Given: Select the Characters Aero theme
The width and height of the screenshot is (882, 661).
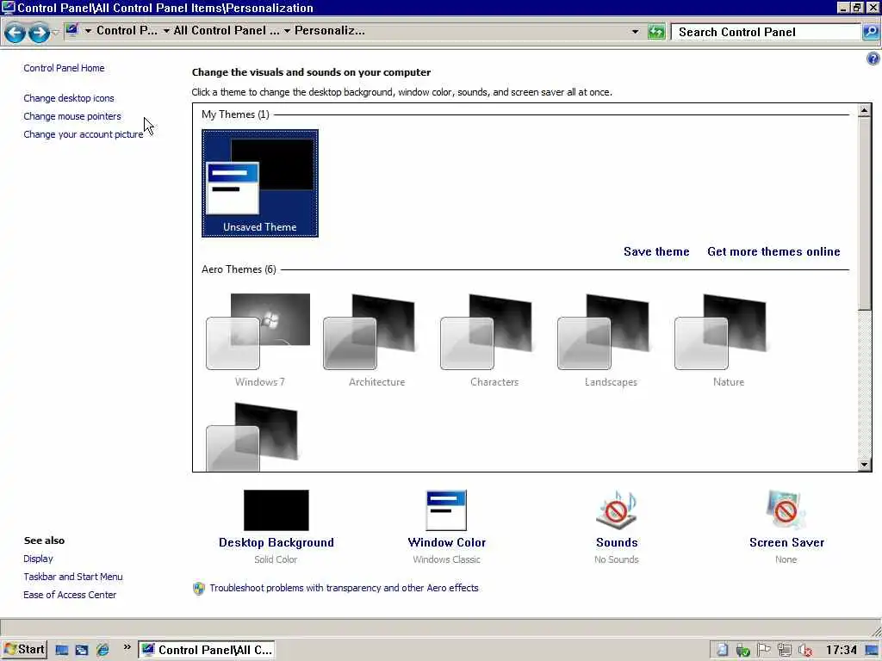Looking at the screenshot, I should (x=494, y=339).
